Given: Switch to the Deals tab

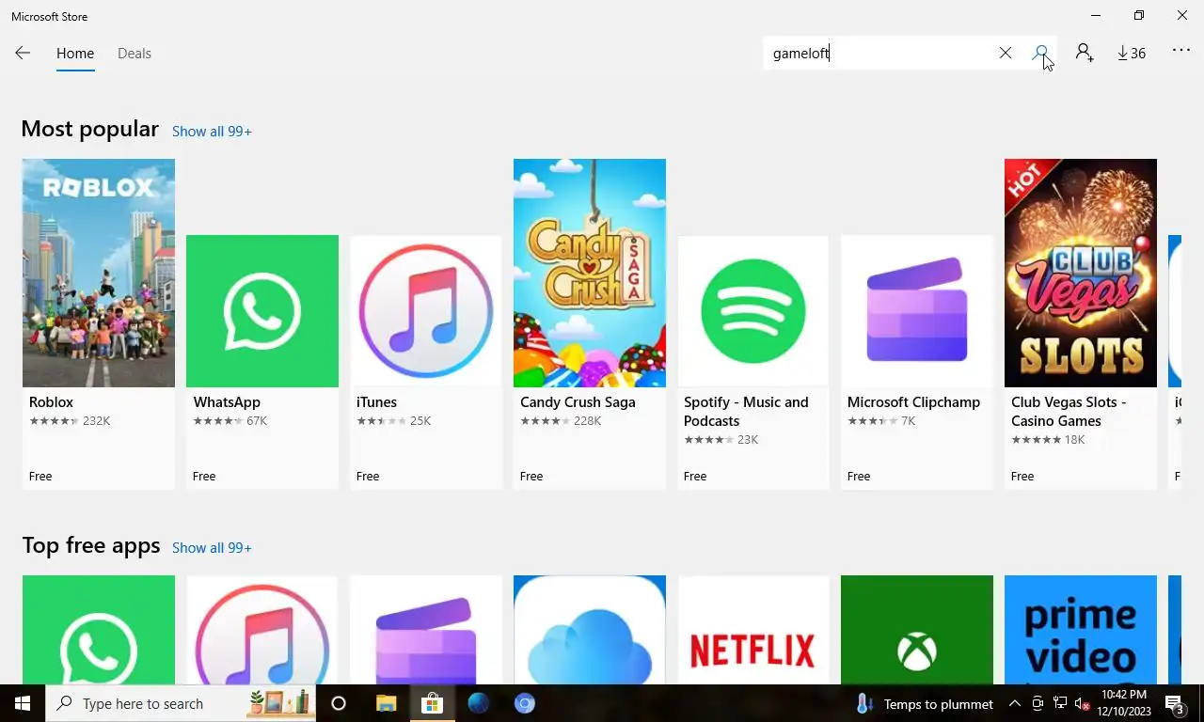Looking at the screenshot, I should pyautogui.click(x=135, y=54).
